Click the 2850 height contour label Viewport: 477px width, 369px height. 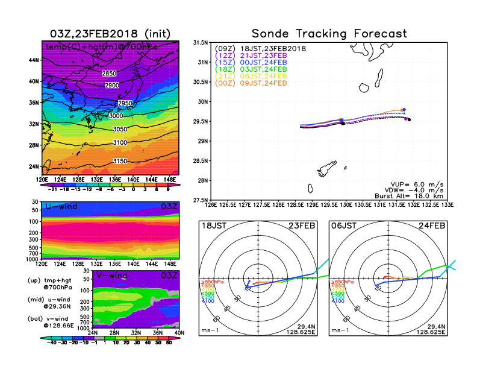[x=109, y=74]
